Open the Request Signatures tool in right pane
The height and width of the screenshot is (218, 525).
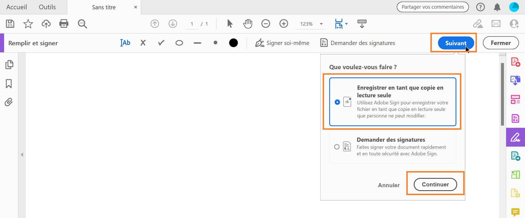pos(516,118)
